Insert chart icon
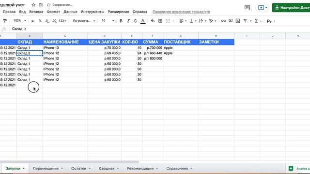Screen dimensions: 310x174 (x=238, y=21)
